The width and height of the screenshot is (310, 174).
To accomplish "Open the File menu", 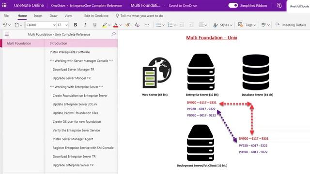I will point(6,16).
